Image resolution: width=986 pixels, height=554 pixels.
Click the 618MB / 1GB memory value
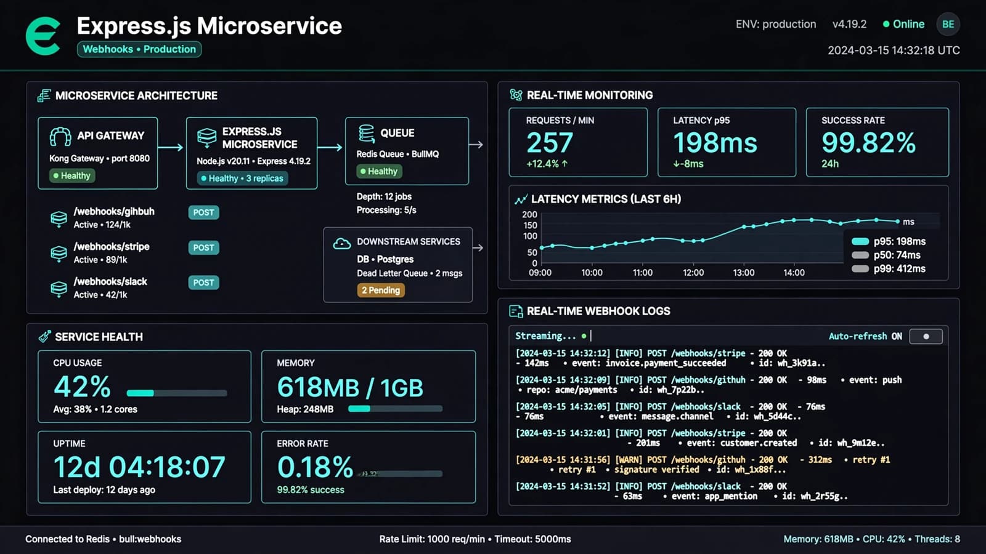pos(350,388)
